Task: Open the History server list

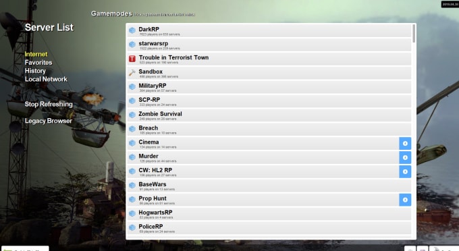Action: click(x=35, y=71)
